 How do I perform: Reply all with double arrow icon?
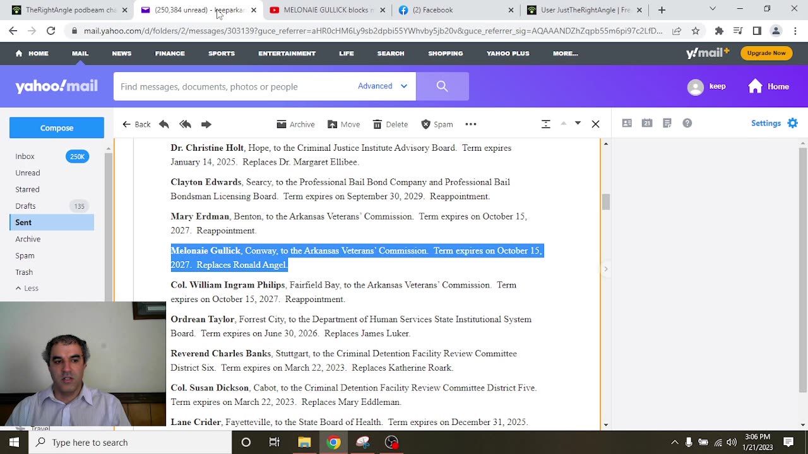coord(185,124)
